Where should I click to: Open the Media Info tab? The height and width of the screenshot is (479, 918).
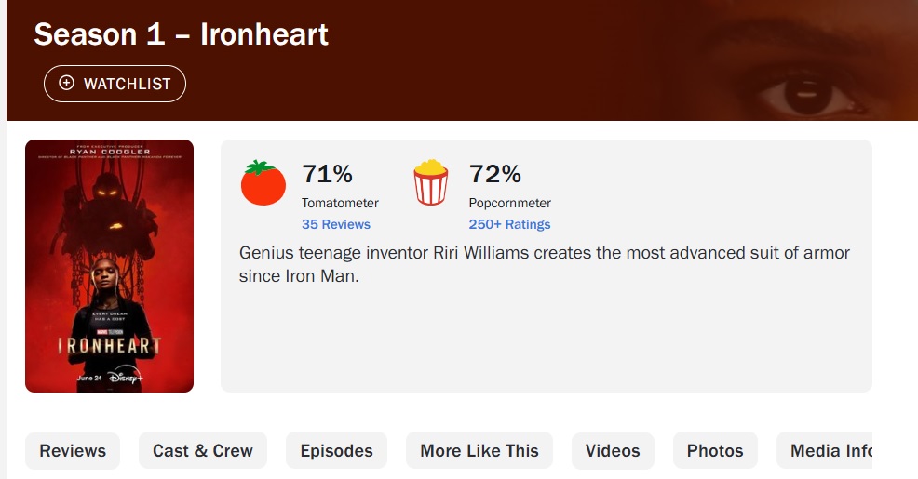(x=830, y=451)
